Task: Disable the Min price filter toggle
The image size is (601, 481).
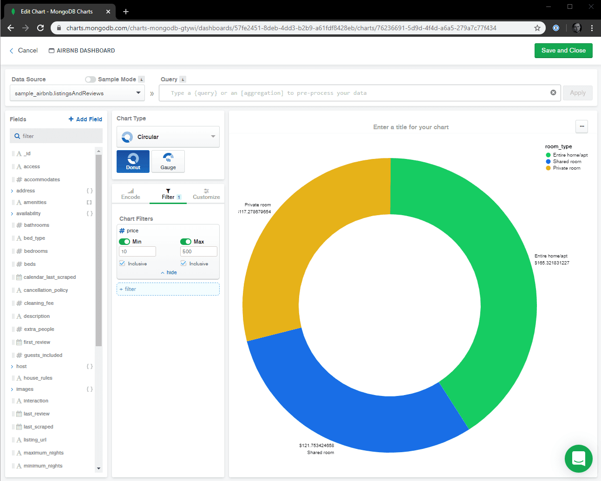Action: point(124,242)
